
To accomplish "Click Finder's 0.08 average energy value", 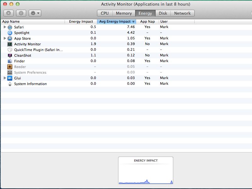I will (131, 61).
